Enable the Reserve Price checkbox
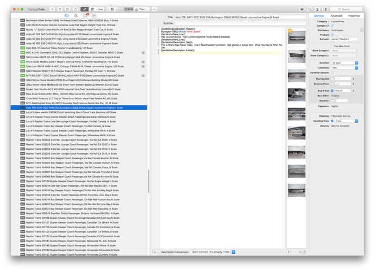This screenshot has height=271, width=375. pos(332,84)
